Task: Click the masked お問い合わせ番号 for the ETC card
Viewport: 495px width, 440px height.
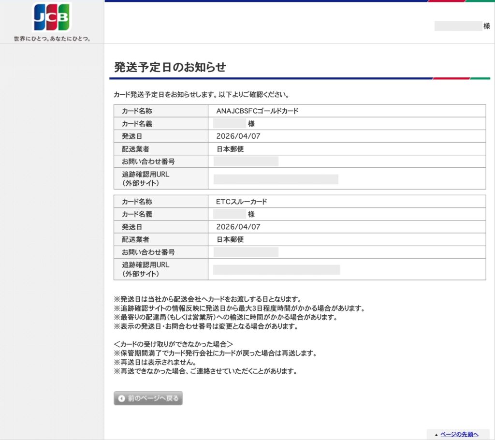Action: pyautogui.click(x=246, y=252)
